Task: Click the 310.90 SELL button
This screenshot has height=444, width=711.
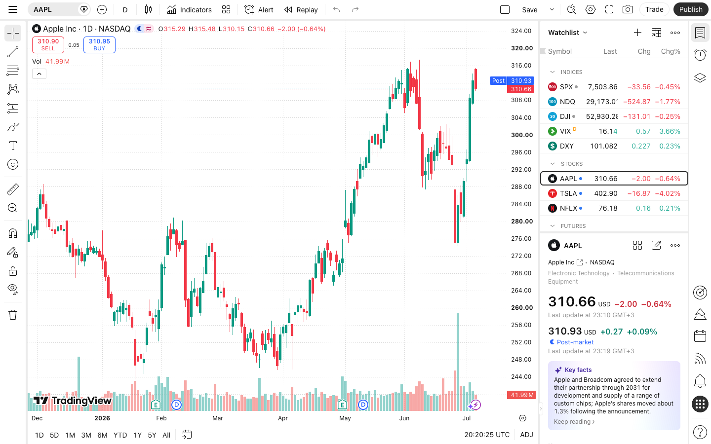Action: pyautogui.click(x=48, y=45)
